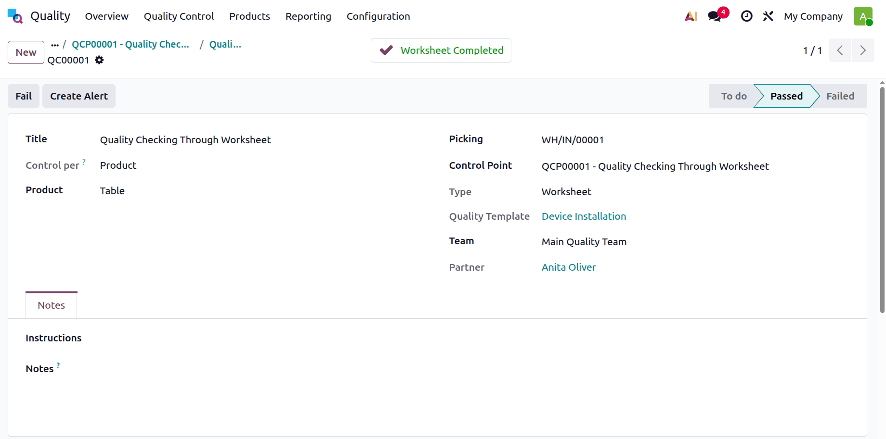The image size is (886, 439).
Task: Click the Control Point field value
Action: tap(655, 166)
